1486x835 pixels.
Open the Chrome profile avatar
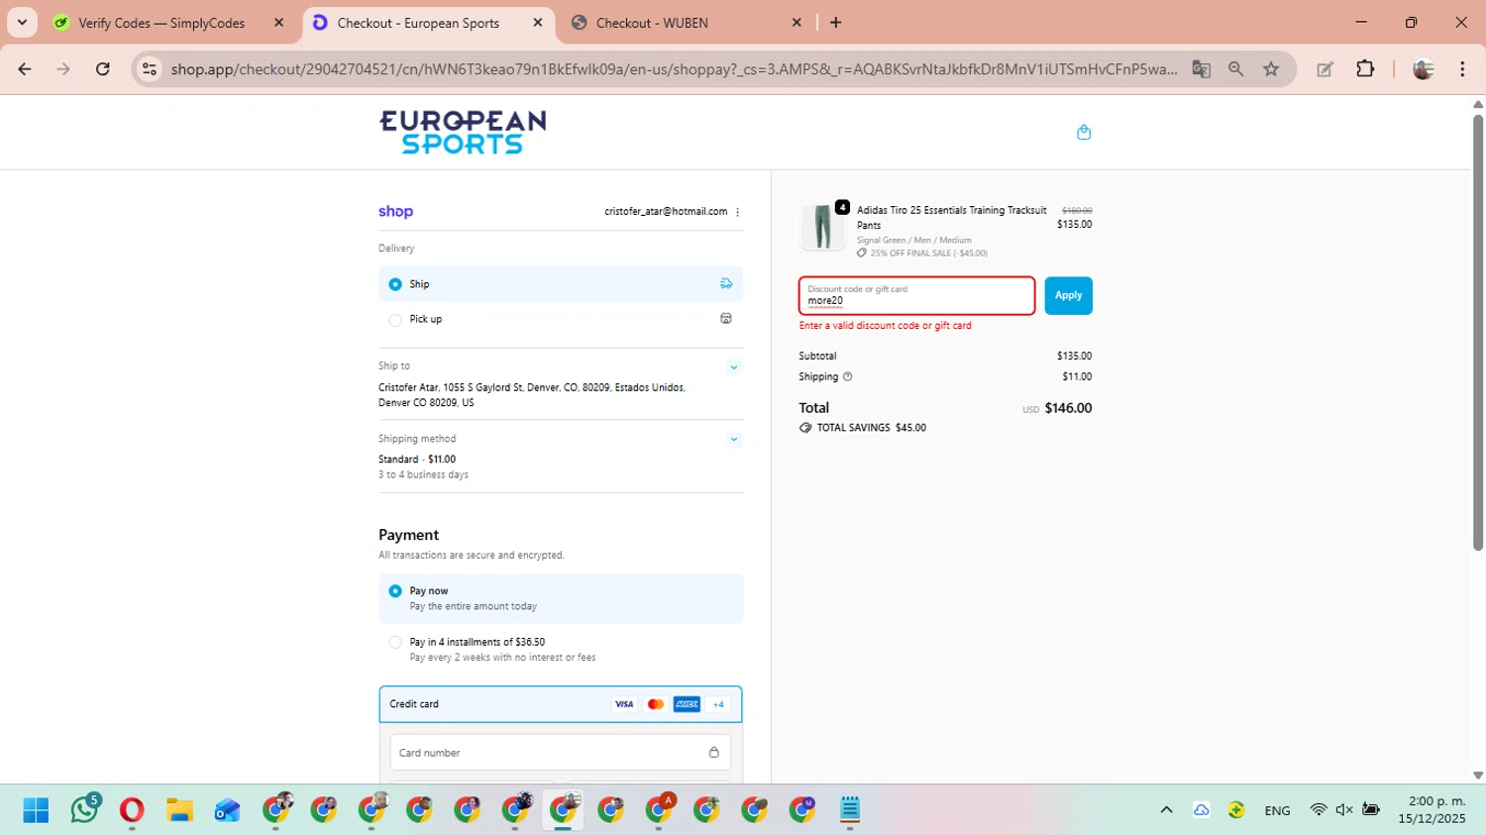pyautogui.click(x=1424, y=68)
